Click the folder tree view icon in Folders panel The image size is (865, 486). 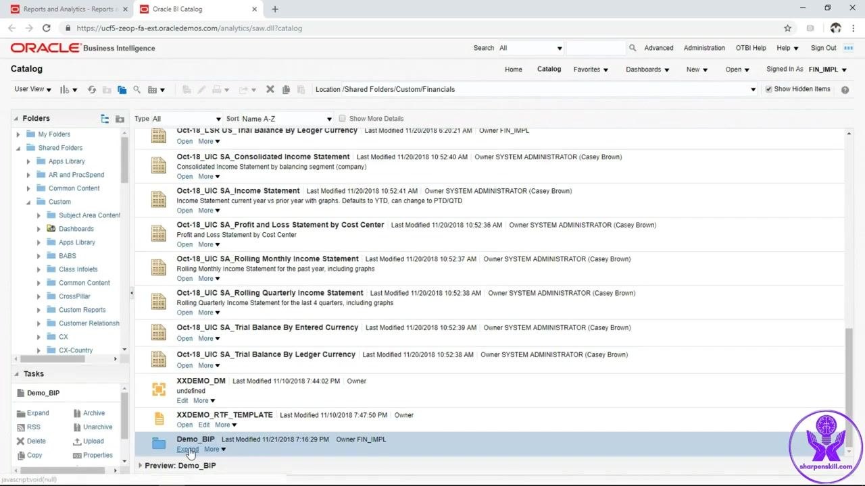tap(105, 119)
